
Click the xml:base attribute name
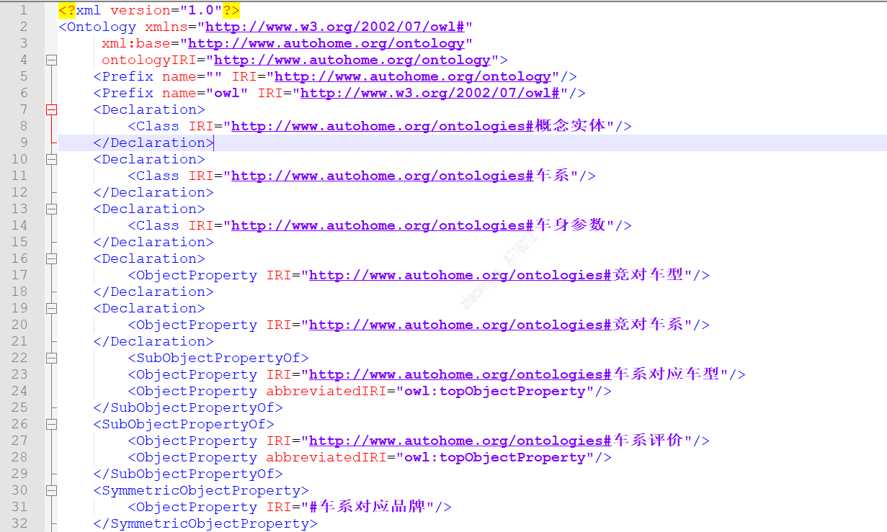pos(136,44)
